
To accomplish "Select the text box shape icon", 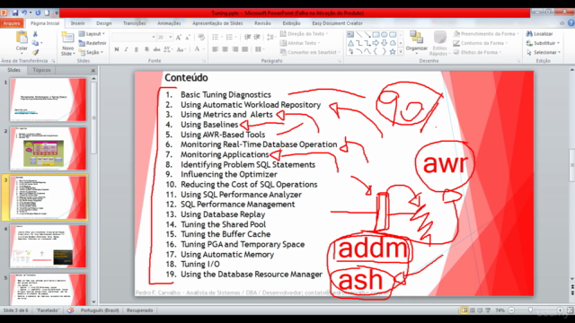I will click(350, 35).
